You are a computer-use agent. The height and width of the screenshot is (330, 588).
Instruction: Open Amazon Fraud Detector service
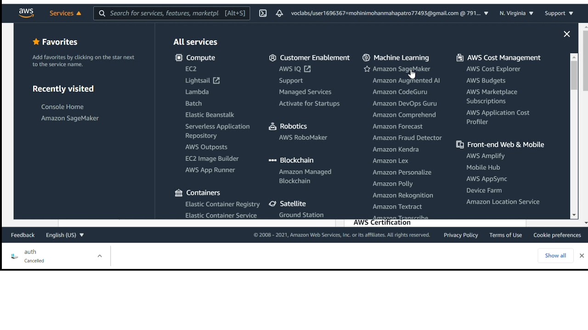pos(407,138)
